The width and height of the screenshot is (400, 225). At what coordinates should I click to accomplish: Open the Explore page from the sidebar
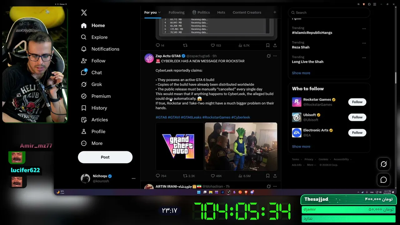pos(94,37)
